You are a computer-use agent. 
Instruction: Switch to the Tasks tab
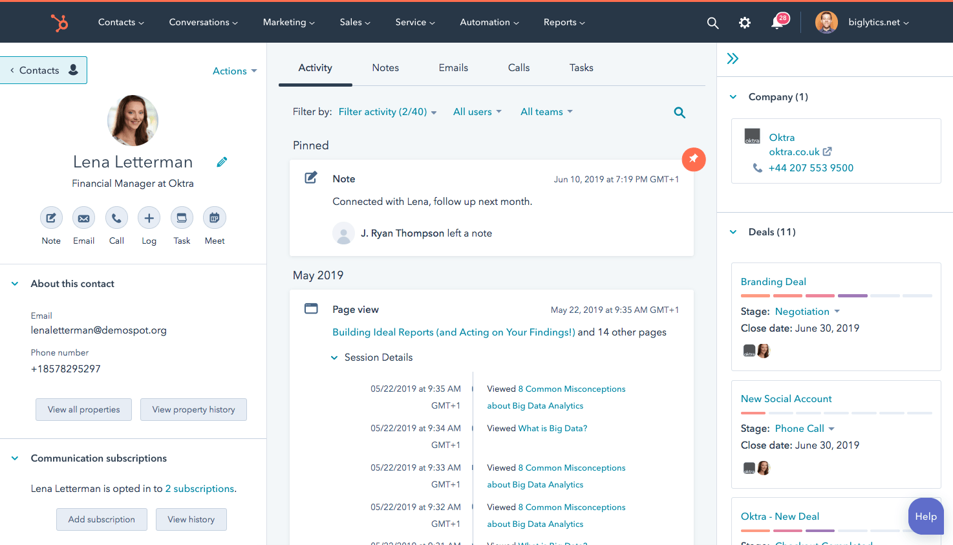[x=581, y=68]
